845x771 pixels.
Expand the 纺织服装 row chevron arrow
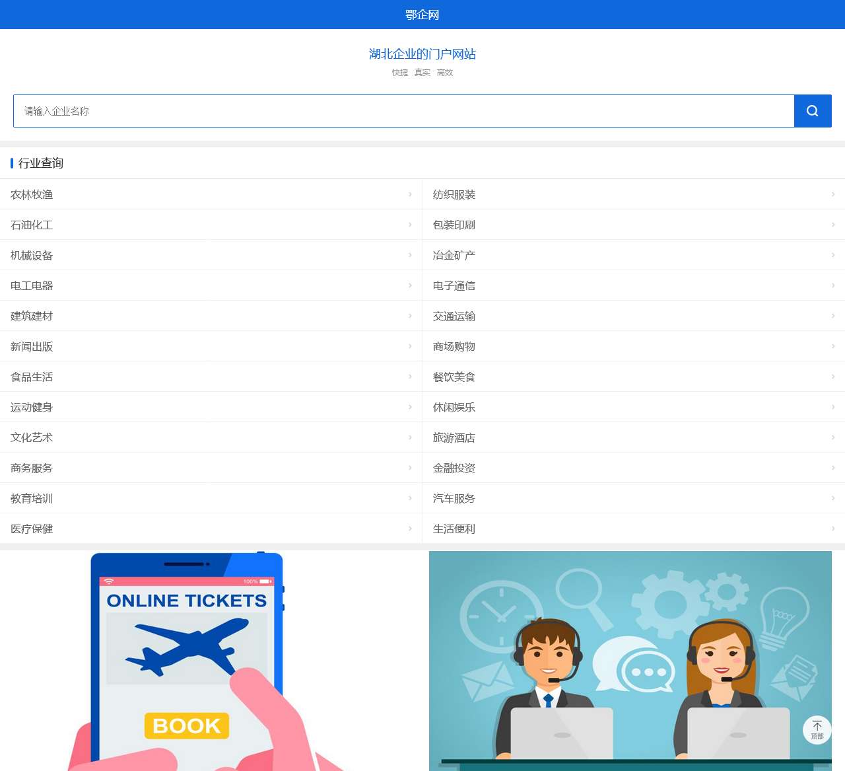click(833, 194)
